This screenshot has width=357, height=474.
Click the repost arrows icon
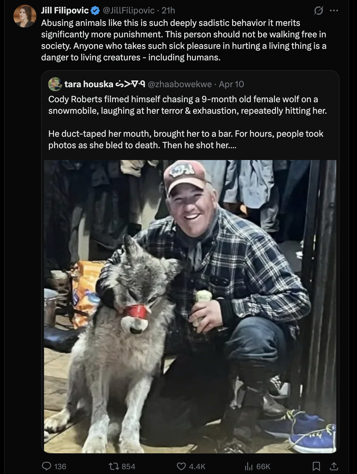coord(113,466)
